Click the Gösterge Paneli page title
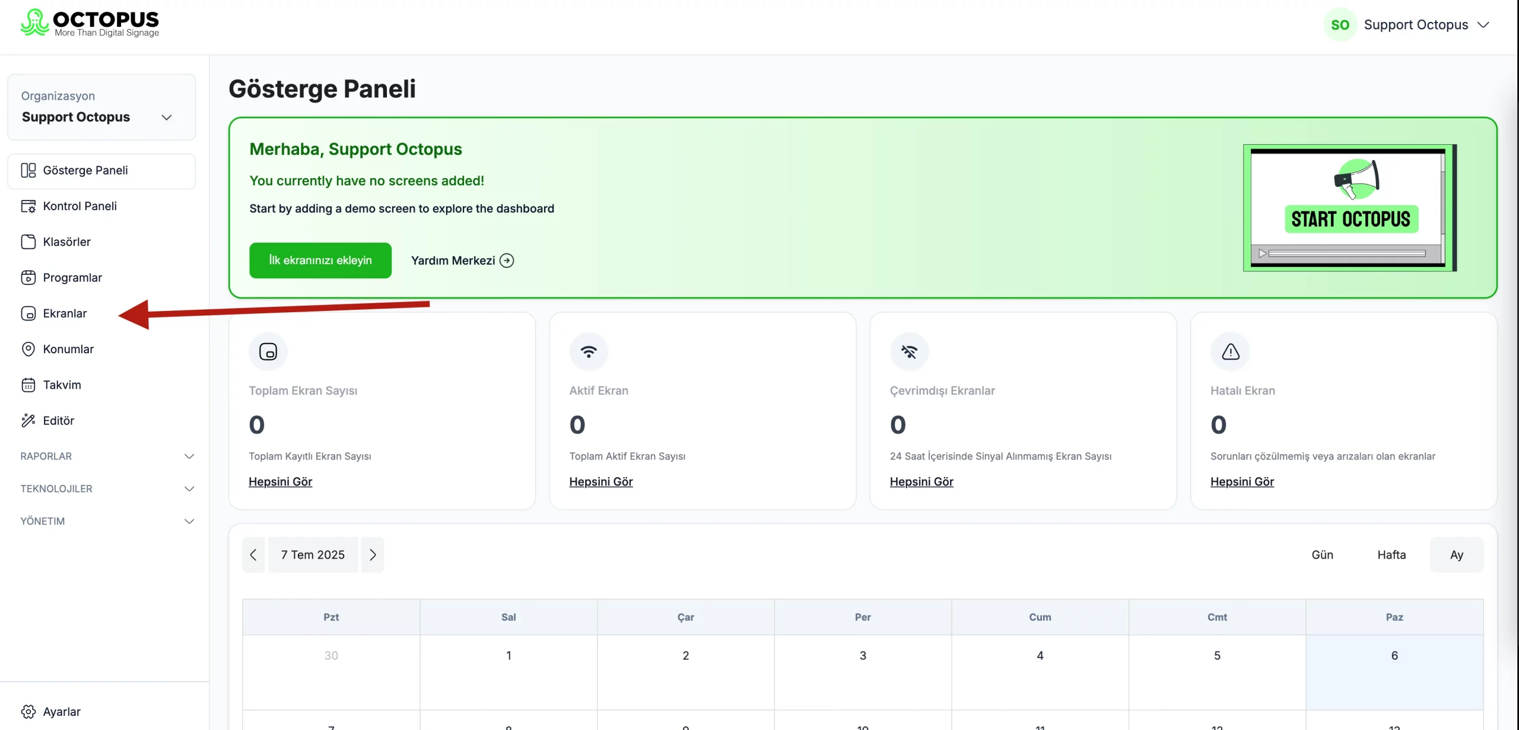 322,89
